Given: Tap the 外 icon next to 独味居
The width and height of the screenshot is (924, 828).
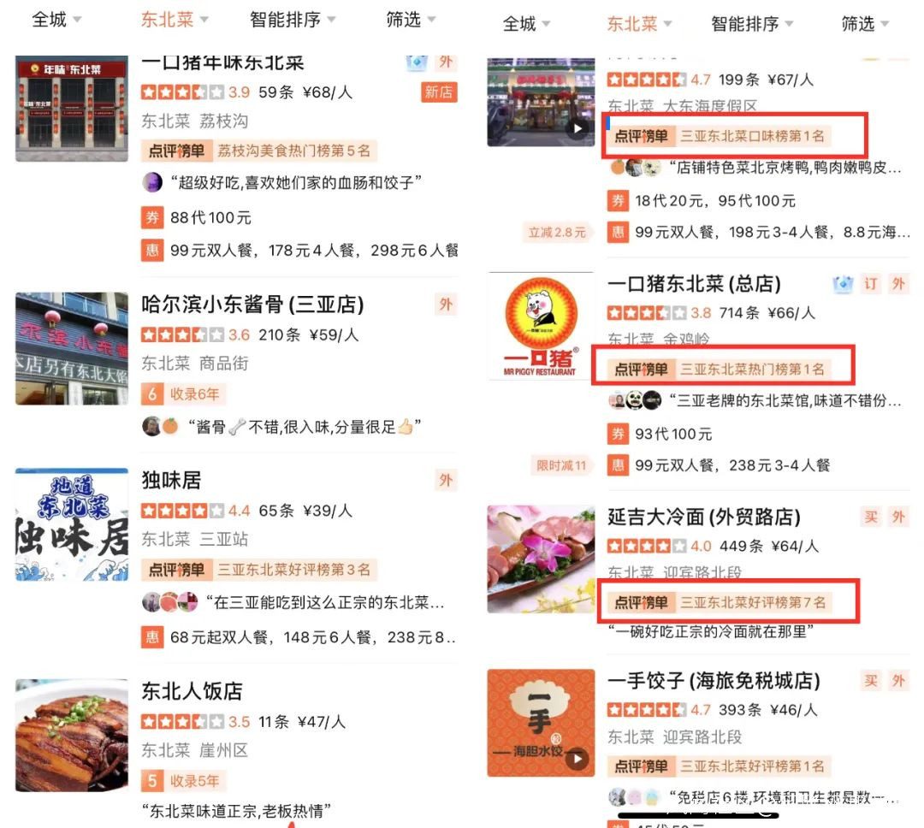Looking at the screenshot, I should (446, 480).
